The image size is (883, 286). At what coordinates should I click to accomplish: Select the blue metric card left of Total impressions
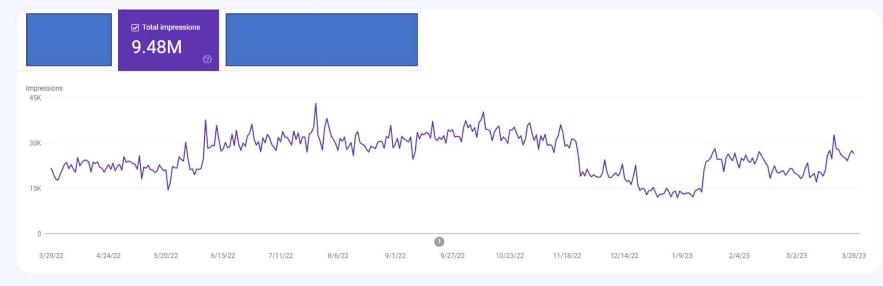point(69,40)
